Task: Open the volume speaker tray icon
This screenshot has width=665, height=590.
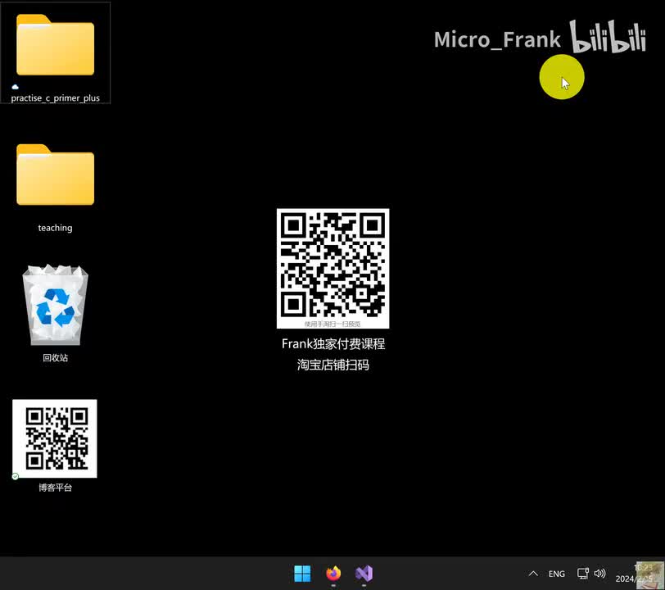Action: point(599,574)
